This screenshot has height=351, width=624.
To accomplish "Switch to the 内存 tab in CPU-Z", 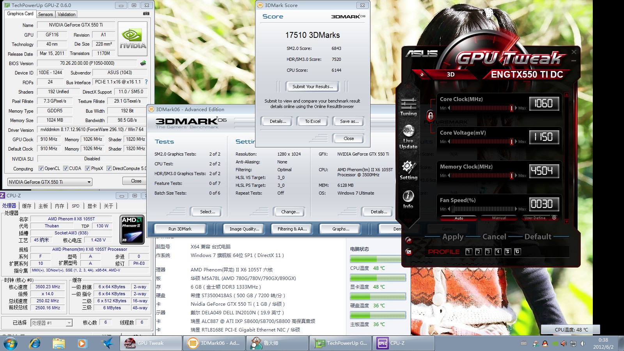I will (59, 206).
